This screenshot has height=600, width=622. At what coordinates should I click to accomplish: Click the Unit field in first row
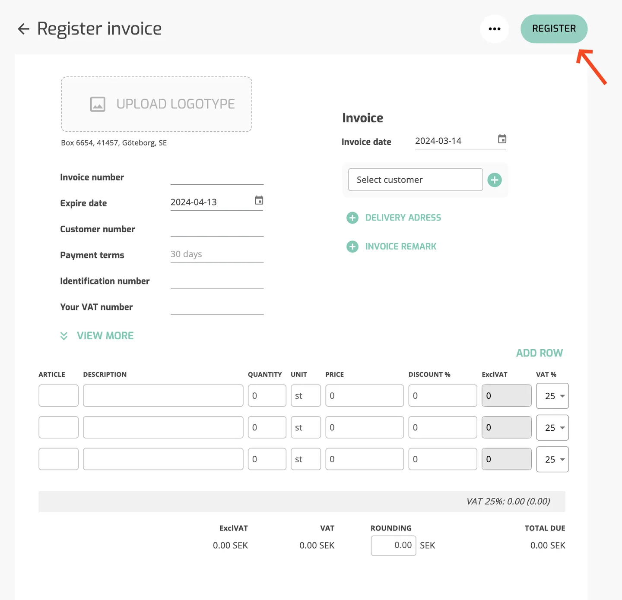click(x=306, y=396)
